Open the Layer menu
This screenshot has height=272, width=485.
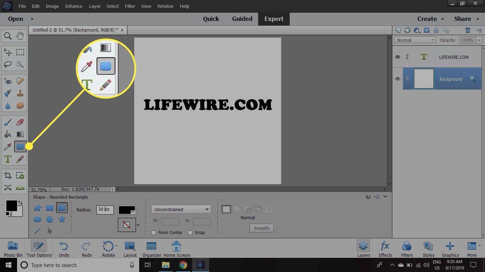pyautogui.click(x=95, y=6)
